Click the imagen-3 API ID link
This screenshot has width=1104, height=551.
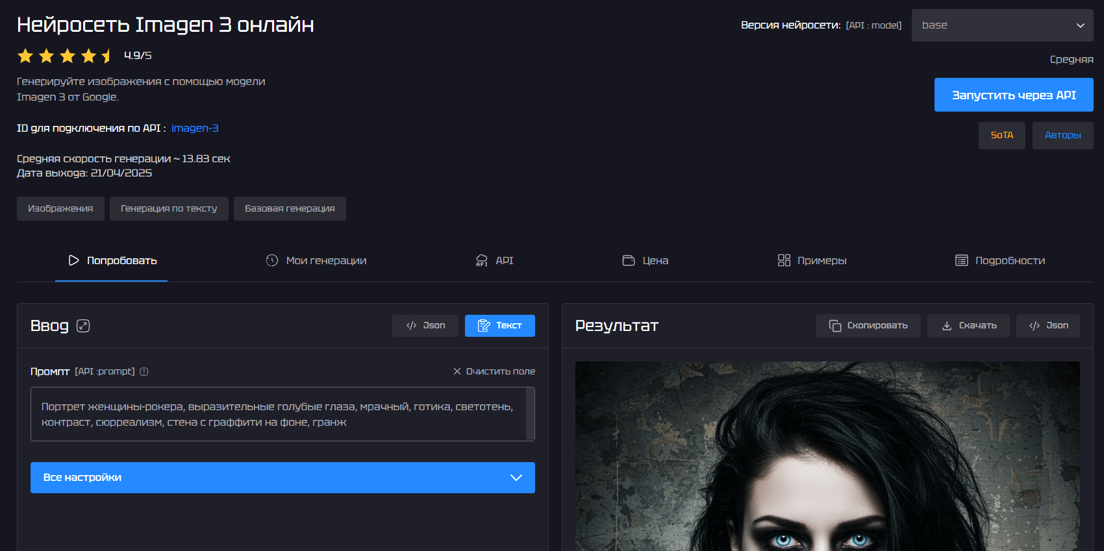pyautogui.click(x=195, y=129)
